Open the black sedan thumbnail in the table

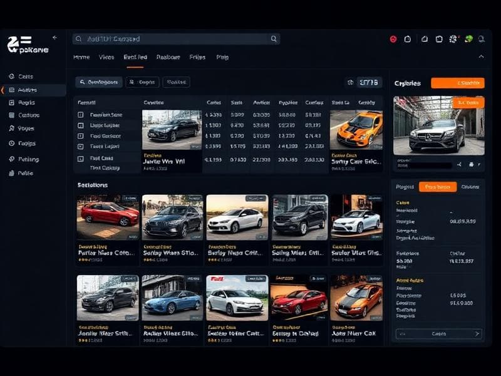point(172,130)
